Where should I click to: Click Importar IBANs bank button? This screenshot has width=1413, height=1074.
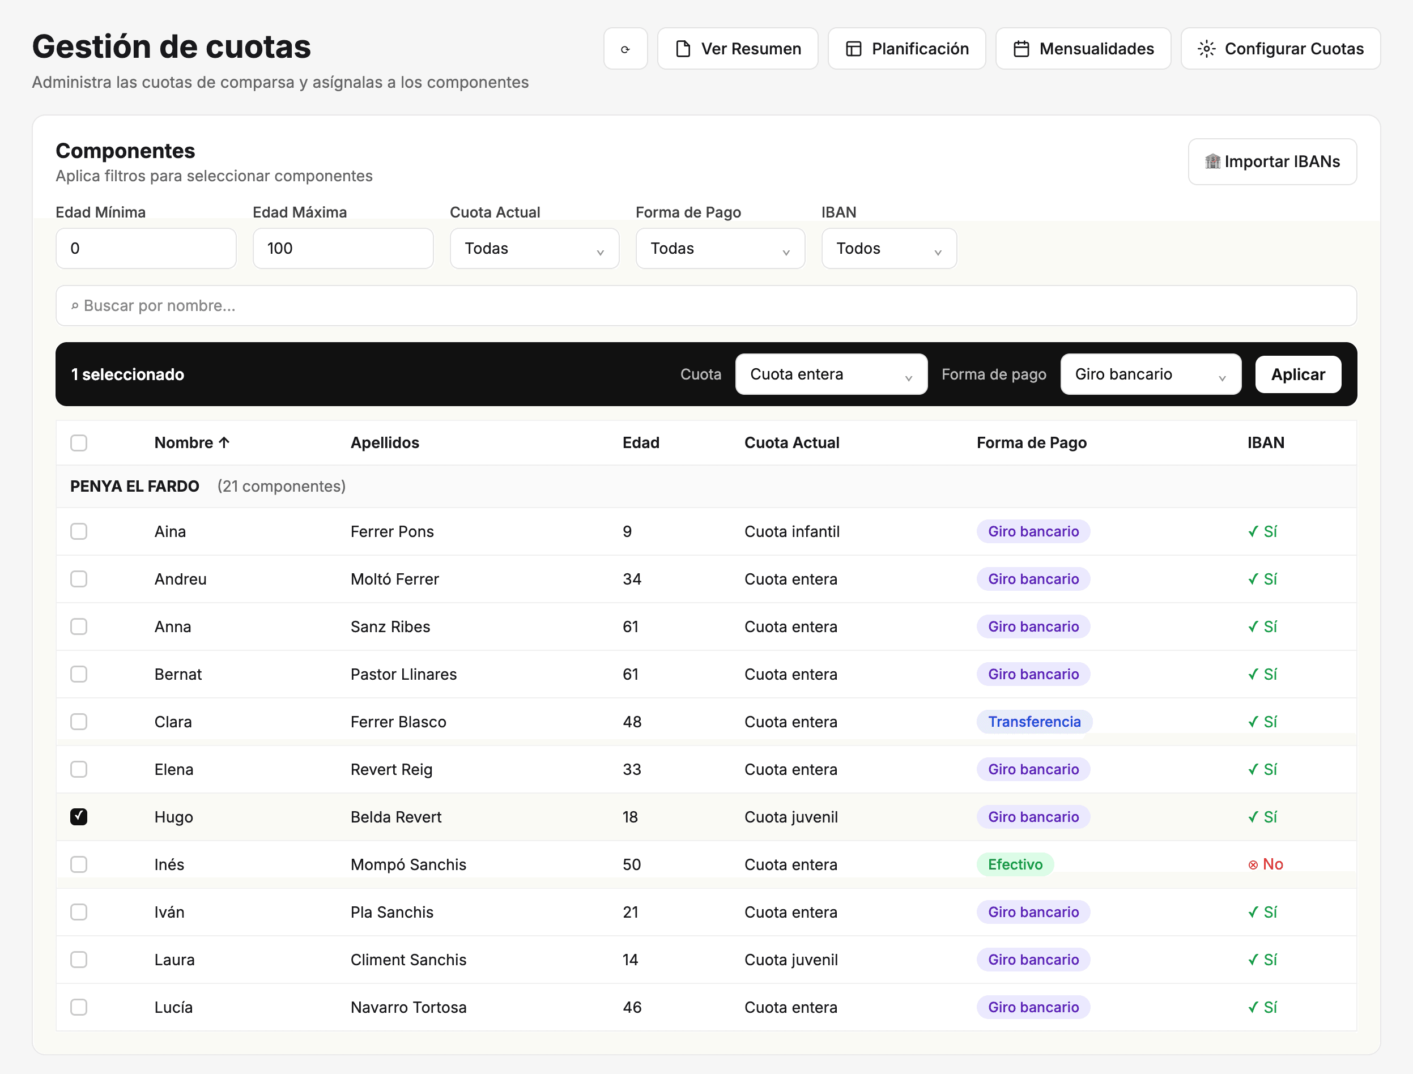point(1272,162)
